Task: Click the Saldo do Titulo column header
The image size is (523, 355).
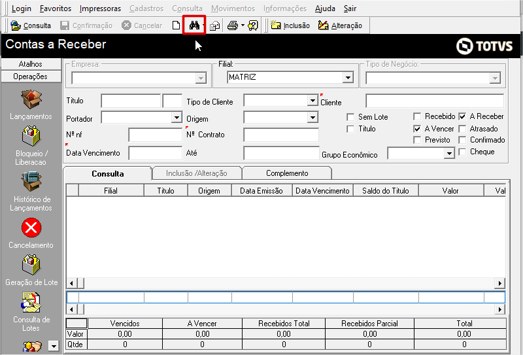Action: click(386, 190)
